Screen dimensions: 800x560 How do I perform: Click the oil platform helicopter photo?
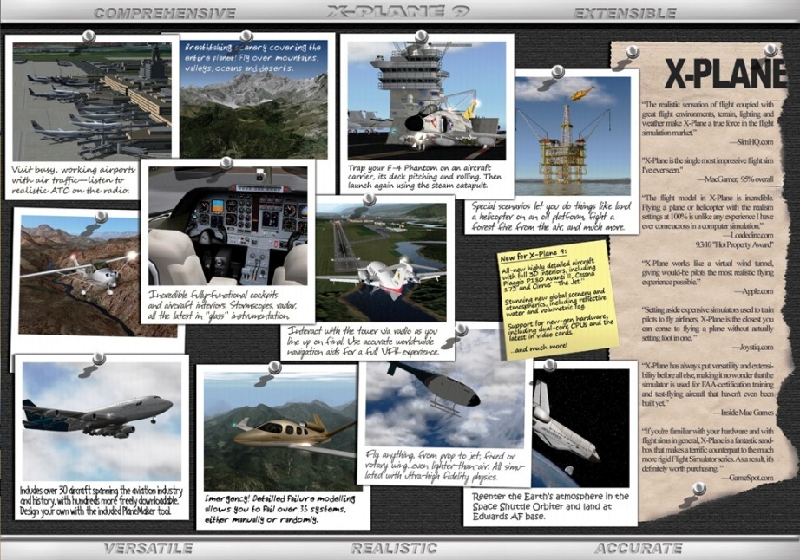point(573,136)
